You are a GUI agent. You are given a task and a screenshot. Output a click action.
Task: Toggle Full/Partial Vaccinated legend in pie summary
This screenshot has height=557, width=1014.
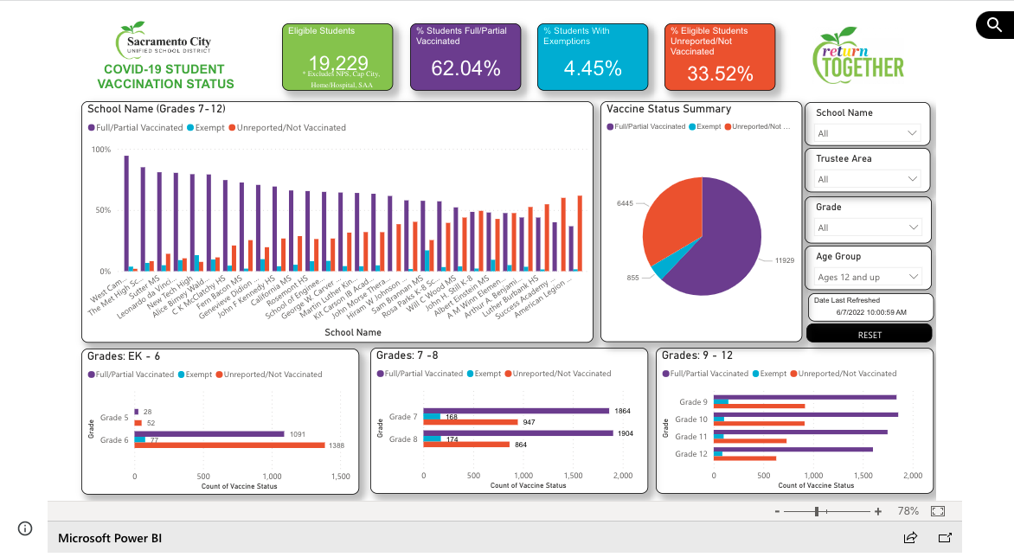pyautogui.click(x=646, y=127)
